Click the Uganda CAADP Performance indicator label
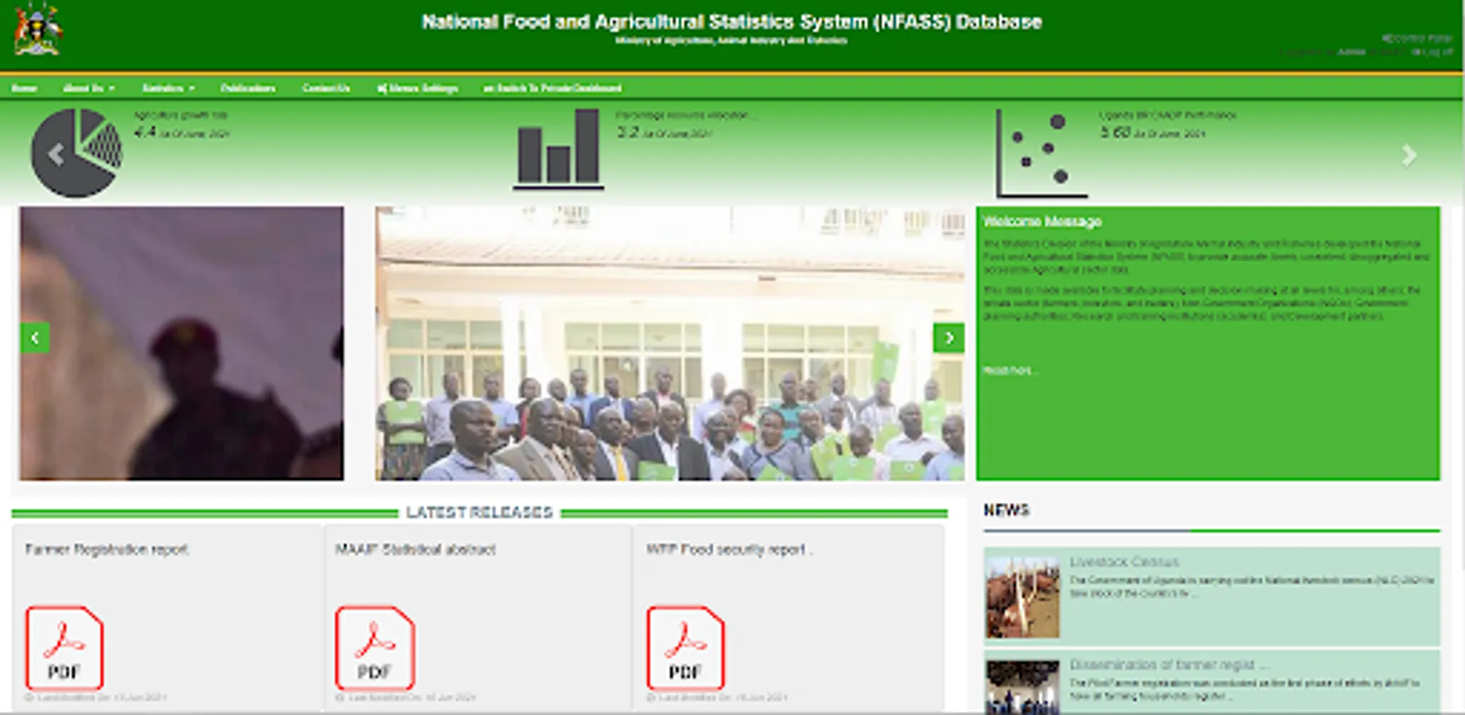The width and height of the screenshot is (1465, 715). tap(1168, 115)
